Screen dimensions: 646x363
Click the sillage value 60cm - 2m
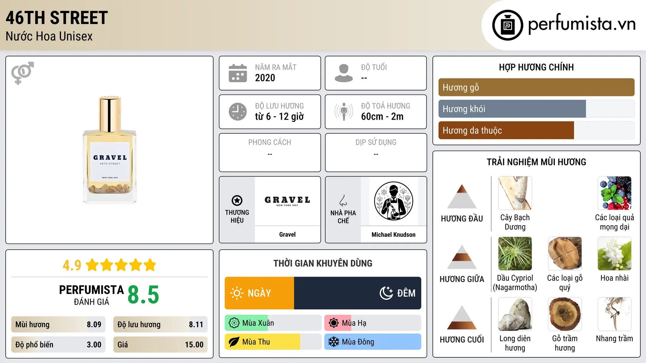pos(382,117)
